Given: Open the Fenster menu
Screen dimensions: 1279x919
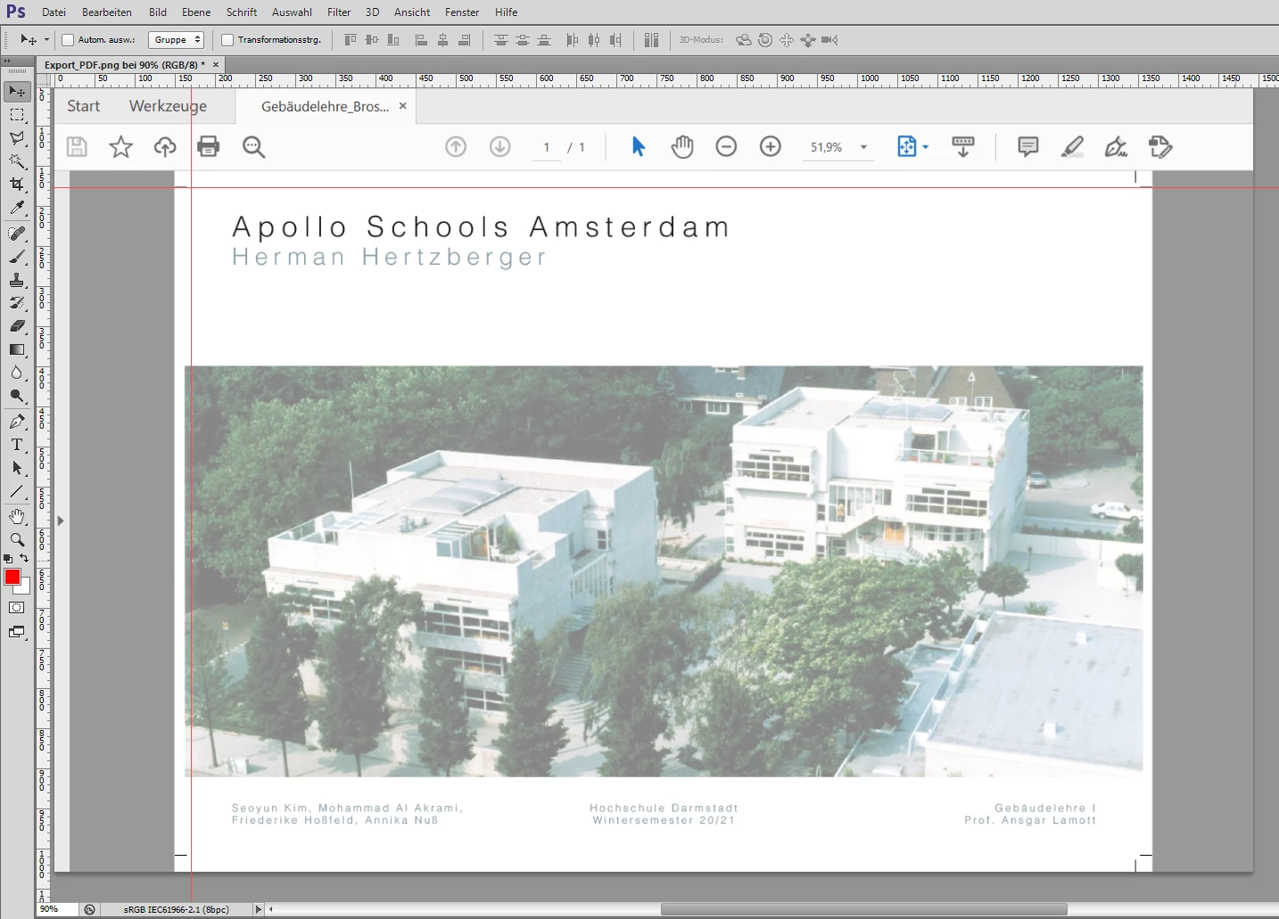Looking at the screenshot, I should tap(462, 12).
